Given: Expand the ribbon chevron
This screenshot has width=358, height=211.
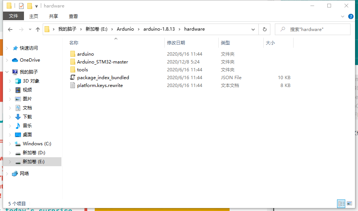Looking at the screenshot, I should [343, 16].
